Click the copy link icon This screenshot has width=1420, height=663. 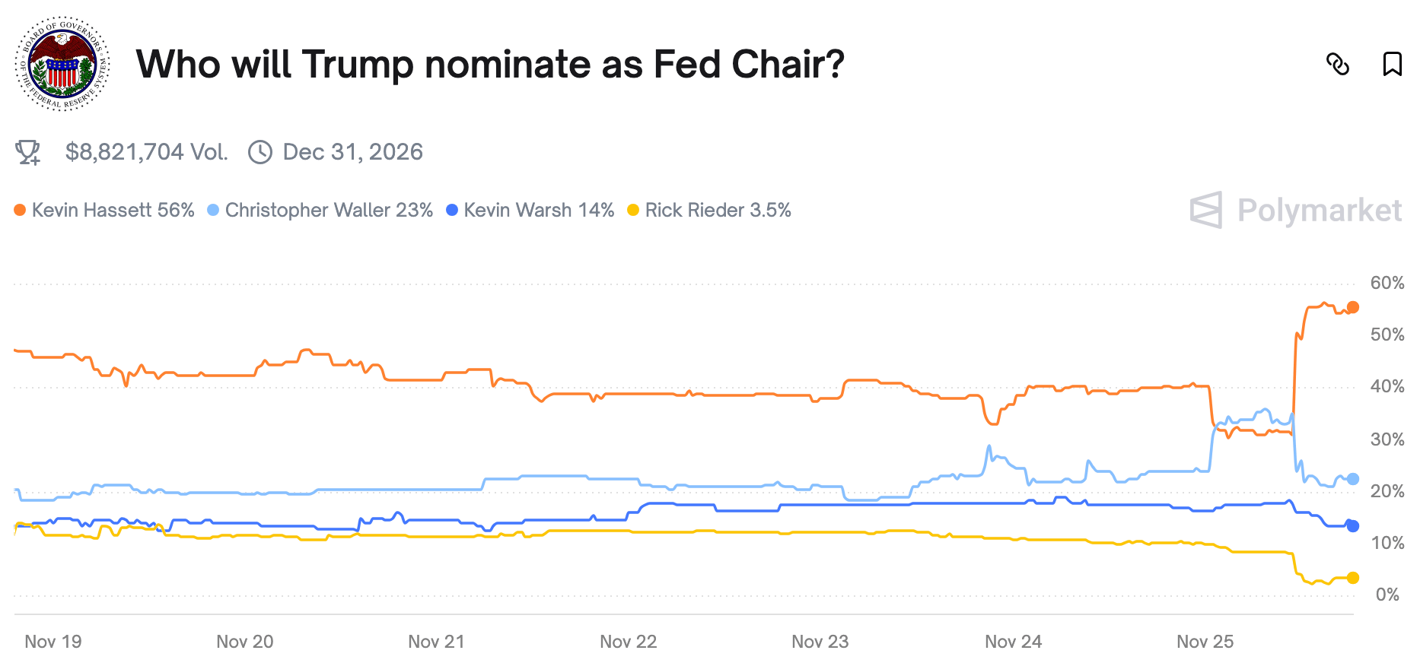(x=1337, y=65)
